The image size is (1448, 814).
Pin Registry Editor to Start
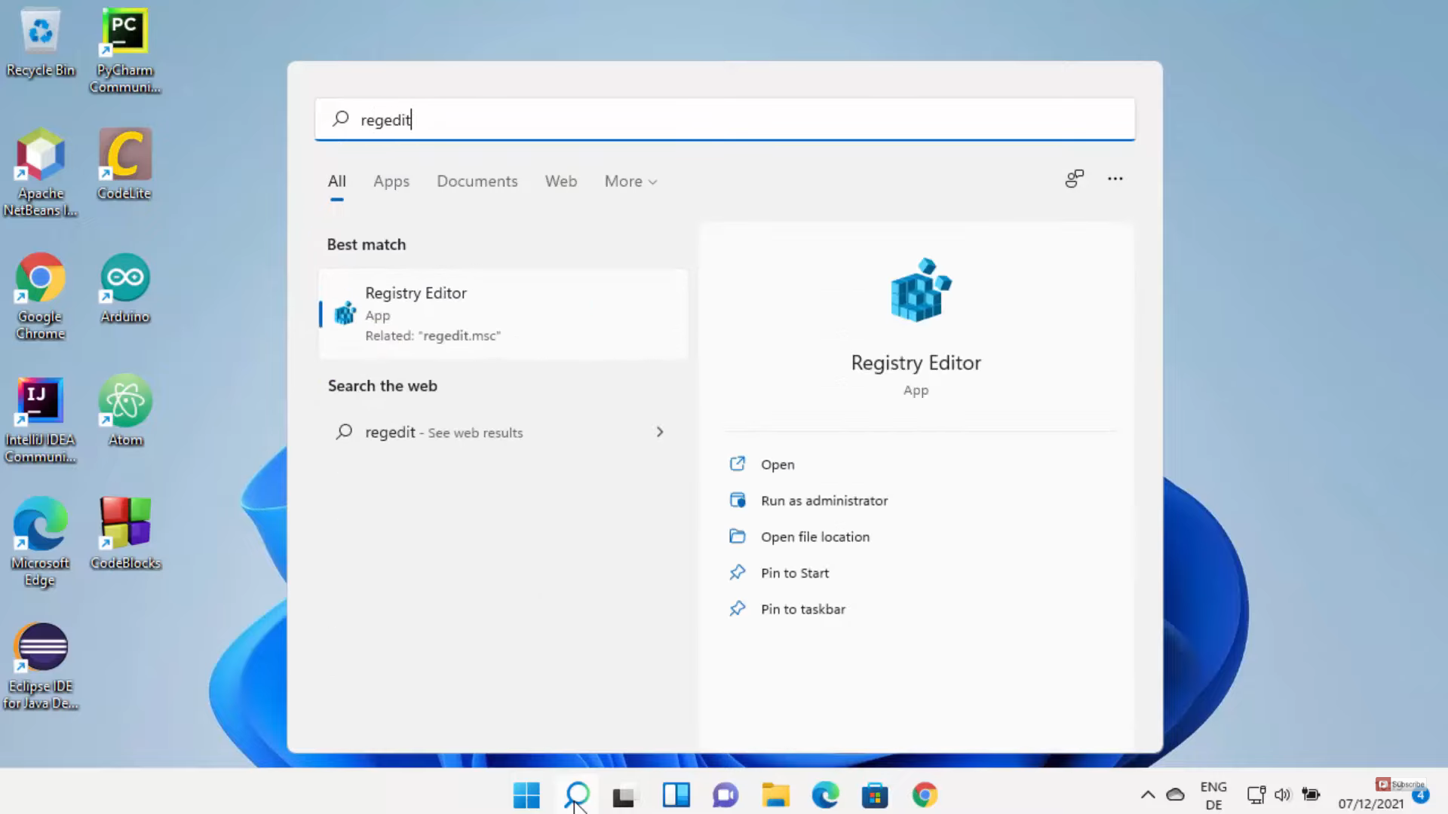(x=794, y=573)
